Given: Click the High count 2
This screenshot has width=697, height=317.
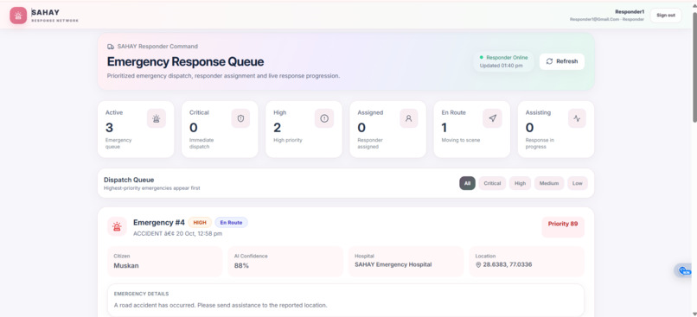Looking at the screenshot, I should (x=278, y=128).
